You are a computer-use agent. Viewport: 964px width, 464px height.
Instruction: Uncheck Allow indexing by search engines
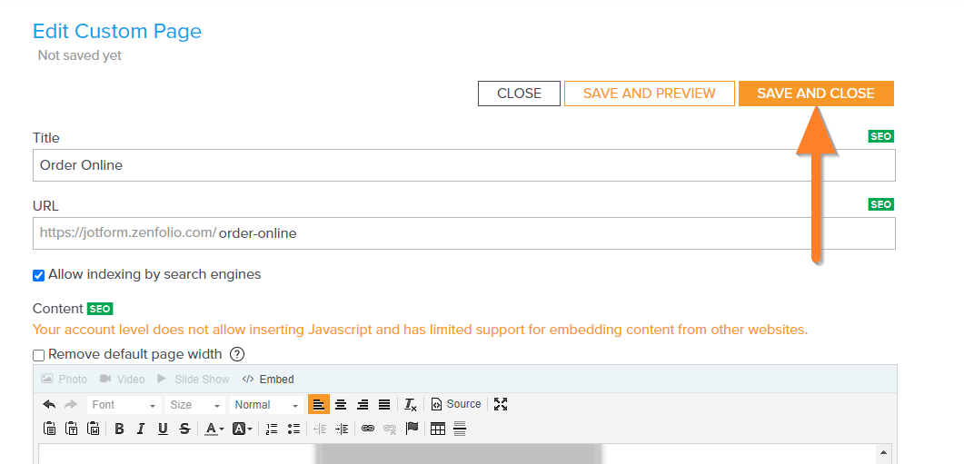tap(39, 275)
